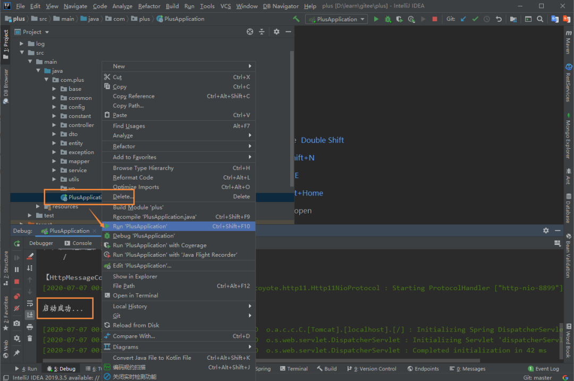The height and width of the screenshot is (381, 574).
Task: Select the PlusApplication file in tree
Action: pos(81,197)
